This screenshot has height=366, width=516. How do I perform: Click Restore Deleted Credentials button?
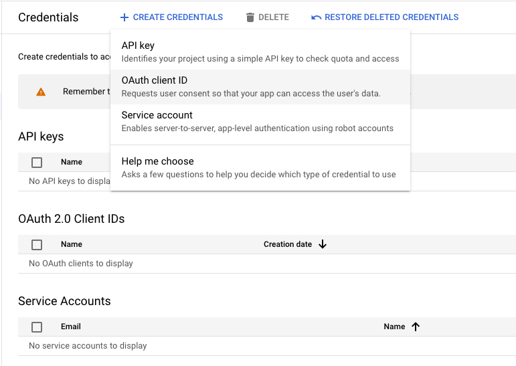(x=392, y=17)
